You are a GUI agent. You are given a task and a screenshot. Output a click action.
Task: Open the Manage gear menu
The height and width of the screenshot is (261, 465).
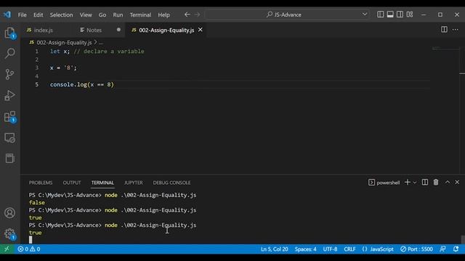[x=9, y=233]
